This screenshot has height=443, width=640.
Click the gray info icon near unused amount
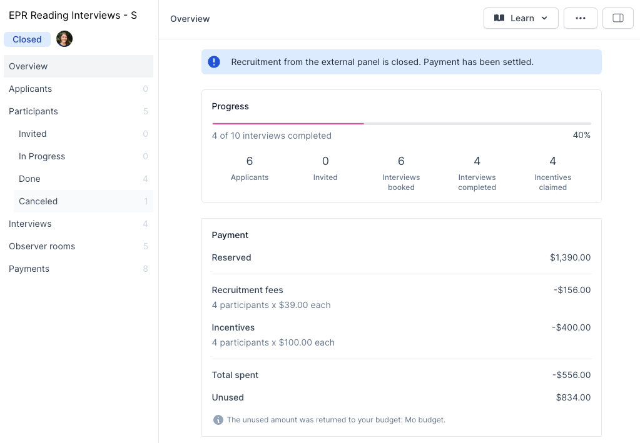click(218, 420)
